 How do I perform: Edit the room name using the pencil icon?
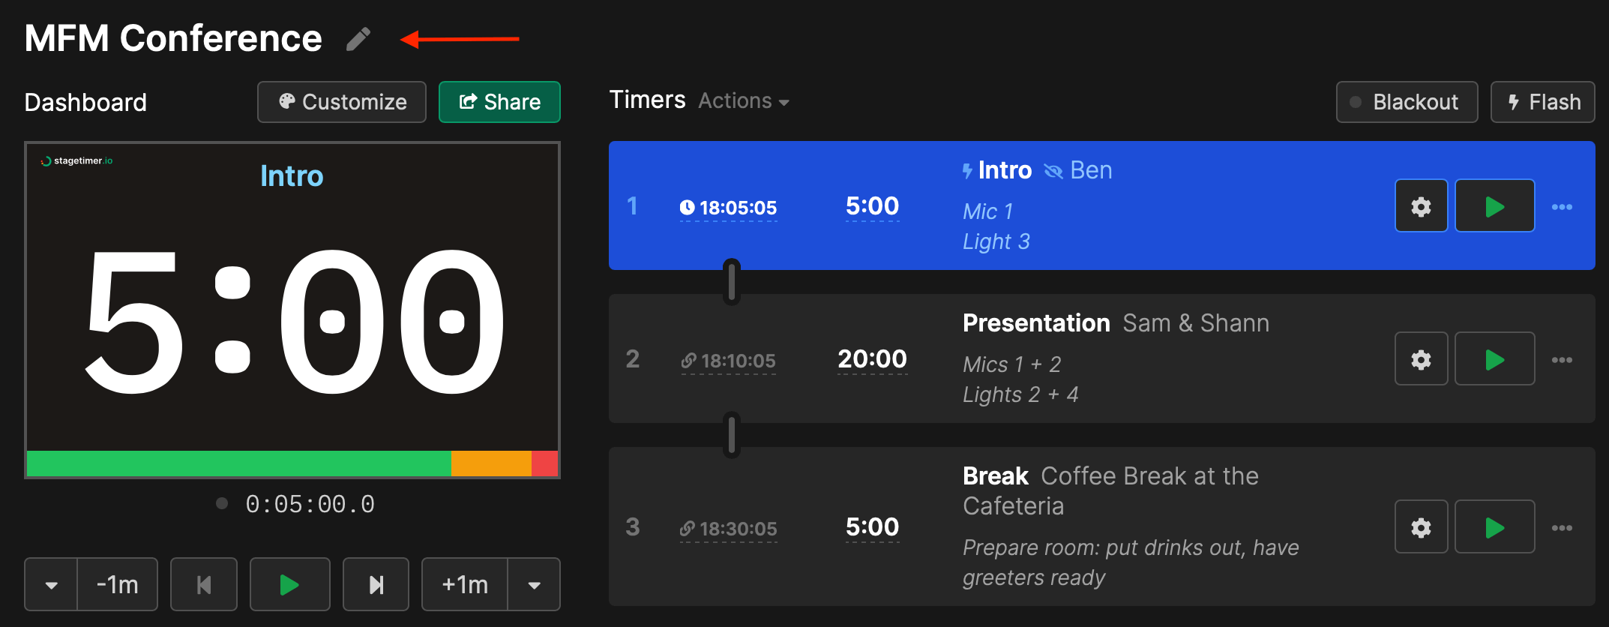point(358,37)
